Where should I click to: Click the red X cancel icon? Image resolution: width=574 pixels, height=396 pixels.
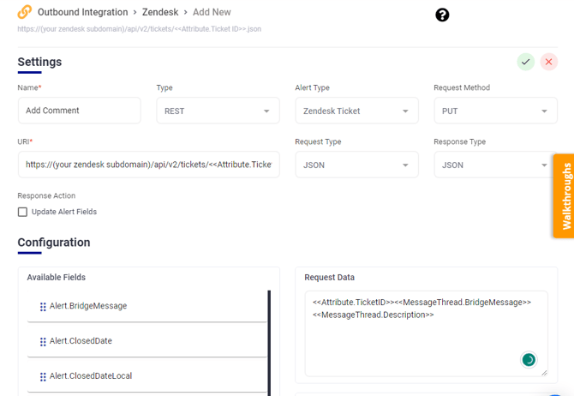[548, 62]
